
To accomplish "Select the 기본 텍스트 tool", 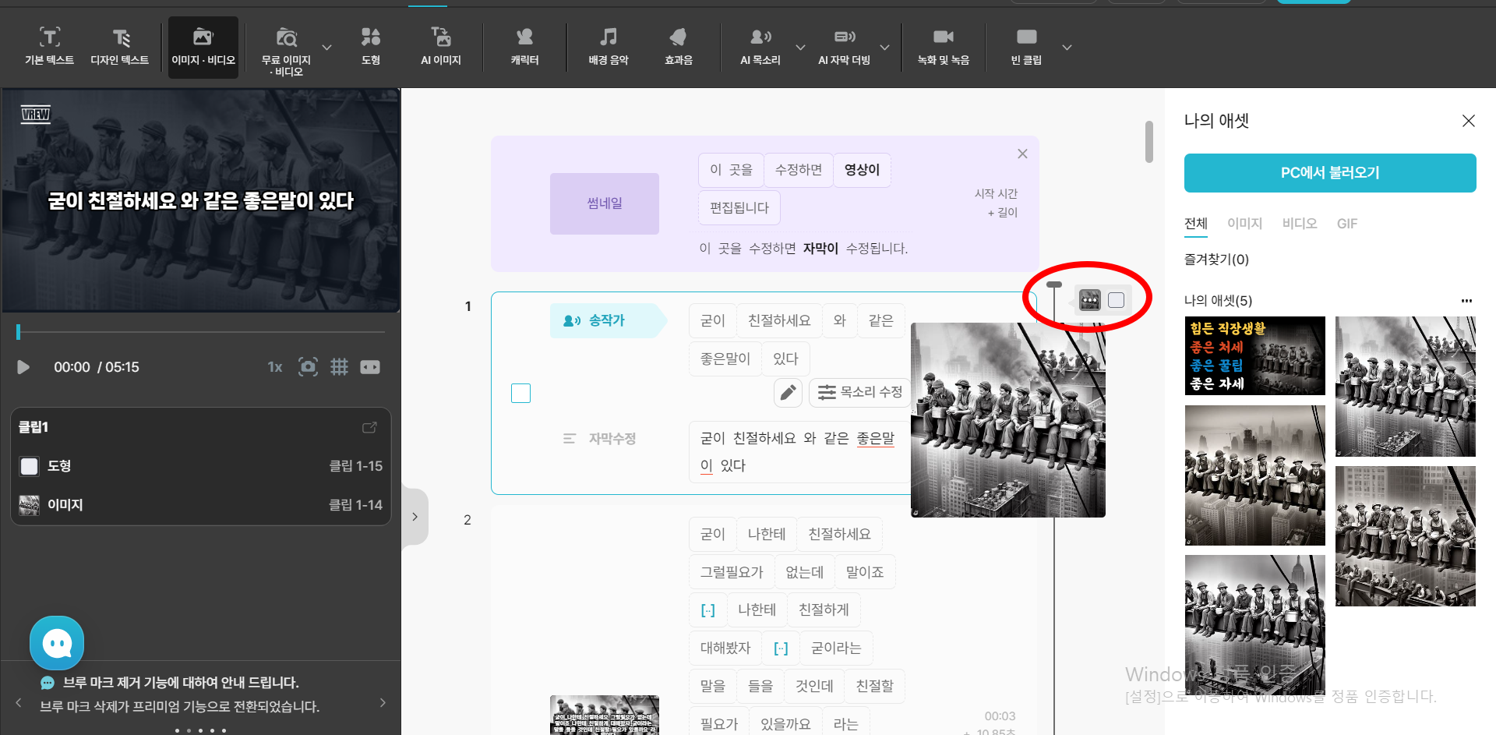I will [x=49, y=47].
